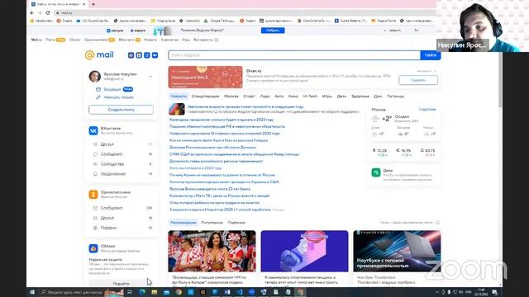The width and height of the screenshot is (529, 297).
Task: Click the Mail.ru logo
Action: coord(99,55)
